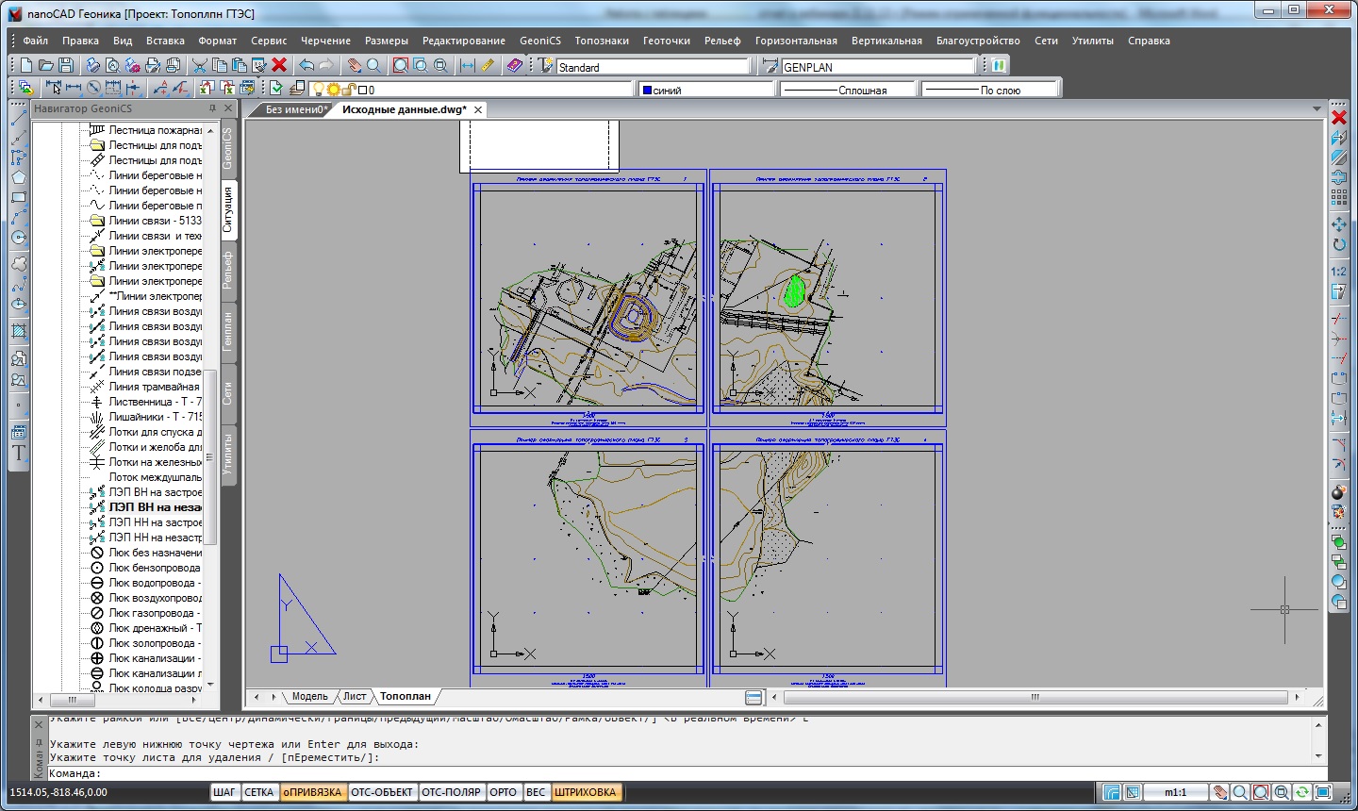The image size is (1358, 811).
Task: Click the green Regenerate icon in status bar
Action: coord(1301,792)
